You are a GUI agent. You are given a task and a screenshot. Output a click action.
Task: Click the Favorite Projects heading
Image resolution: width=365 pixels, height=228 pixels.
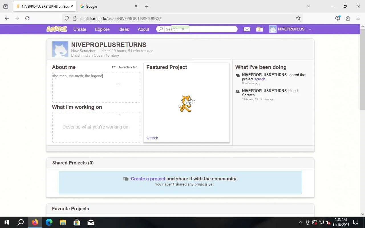(70, 209)
